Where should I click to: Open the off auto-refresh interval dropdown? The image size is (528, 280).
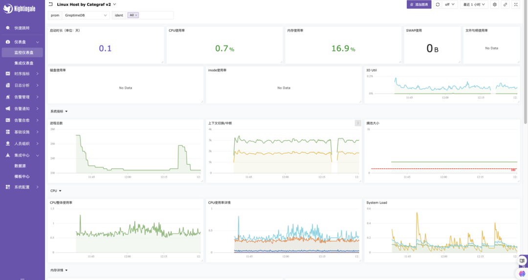(x=450, y=4)
